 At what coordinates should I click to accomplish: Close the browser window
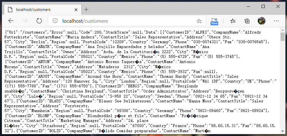click(278, 7)
